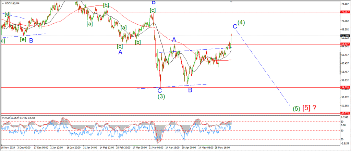Click the gray chart shift triangle at top
This screenshot has height=151, width=351.
[x=232, y=2]
